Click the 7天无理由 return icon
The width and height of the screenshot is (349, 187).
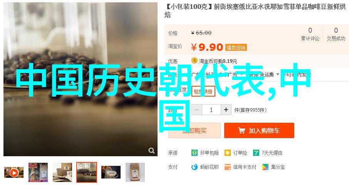(x=256, y=153)
